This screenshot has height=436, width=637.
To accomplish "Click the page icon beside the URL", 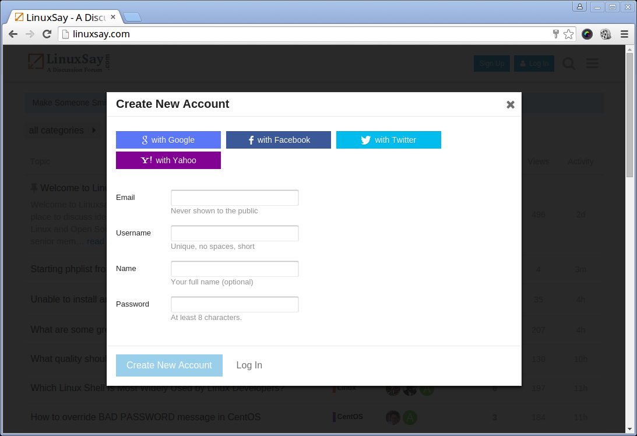I will coord(65,34).
